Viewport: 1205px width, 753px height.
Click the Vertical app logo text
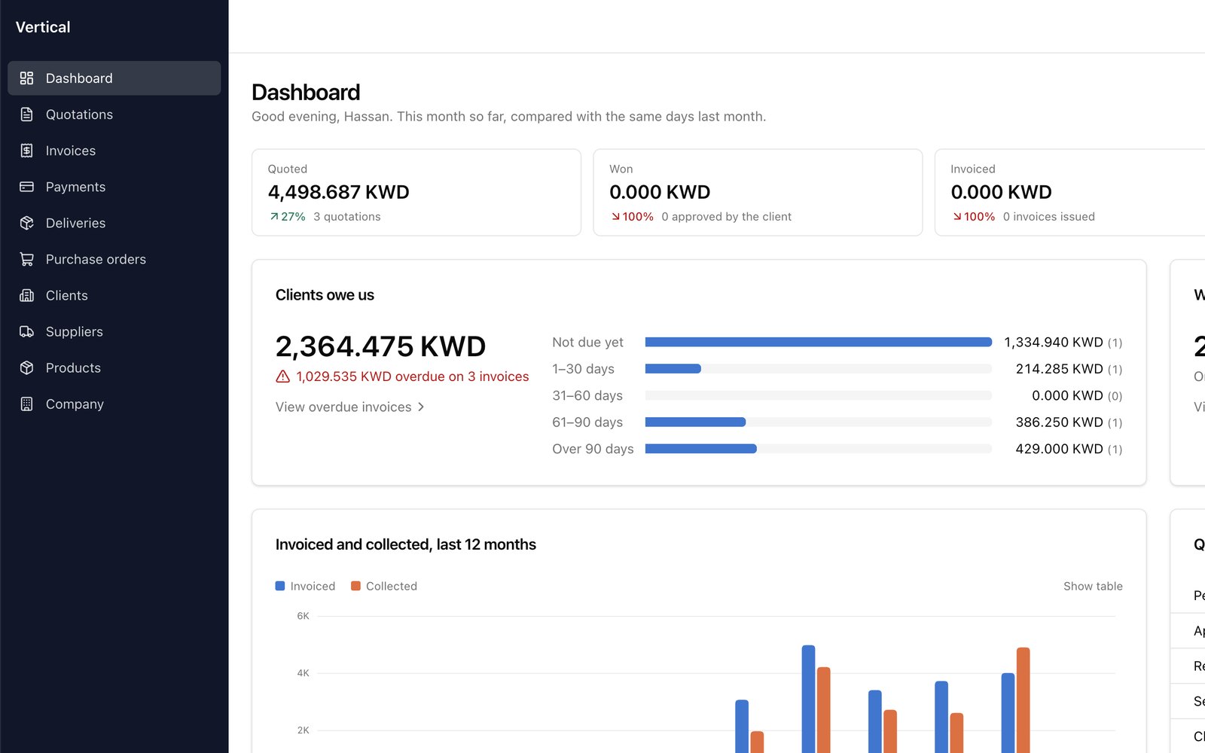43,27
